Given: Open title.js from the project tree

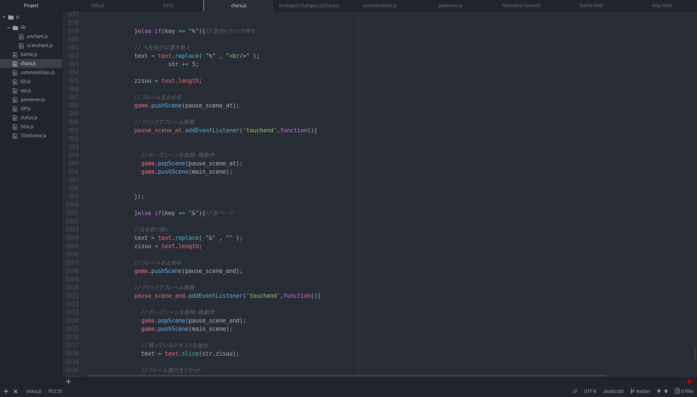Looking at the screenshot, I should click(x=27, y=127).
